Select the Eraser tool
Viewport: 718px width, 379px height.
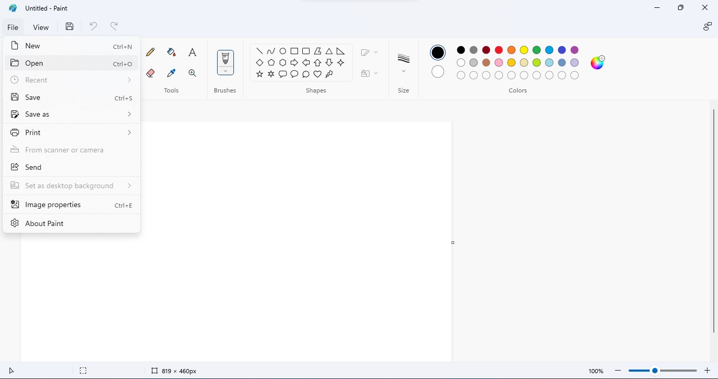[x=150, y=73]
